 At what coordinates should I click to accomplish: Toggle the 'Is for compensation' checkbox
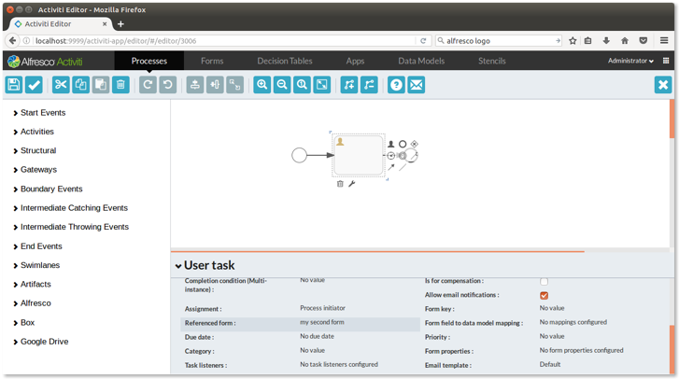coord(544,281)
